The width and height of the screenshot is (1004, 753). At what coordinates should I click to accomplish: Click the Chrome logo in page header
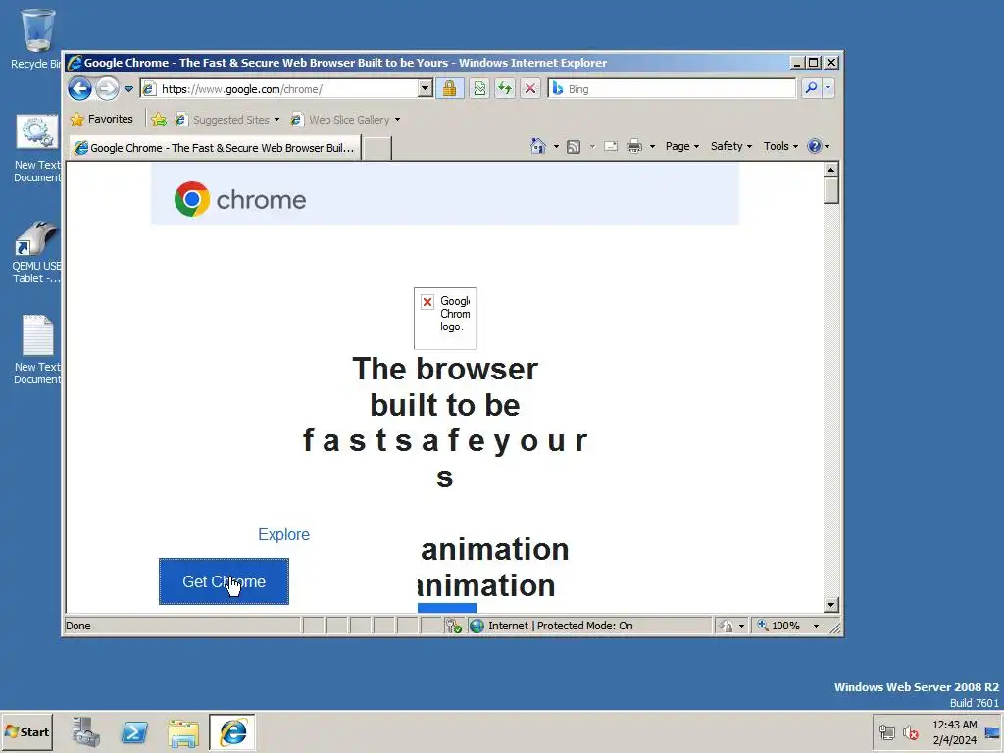click(240, 200)
